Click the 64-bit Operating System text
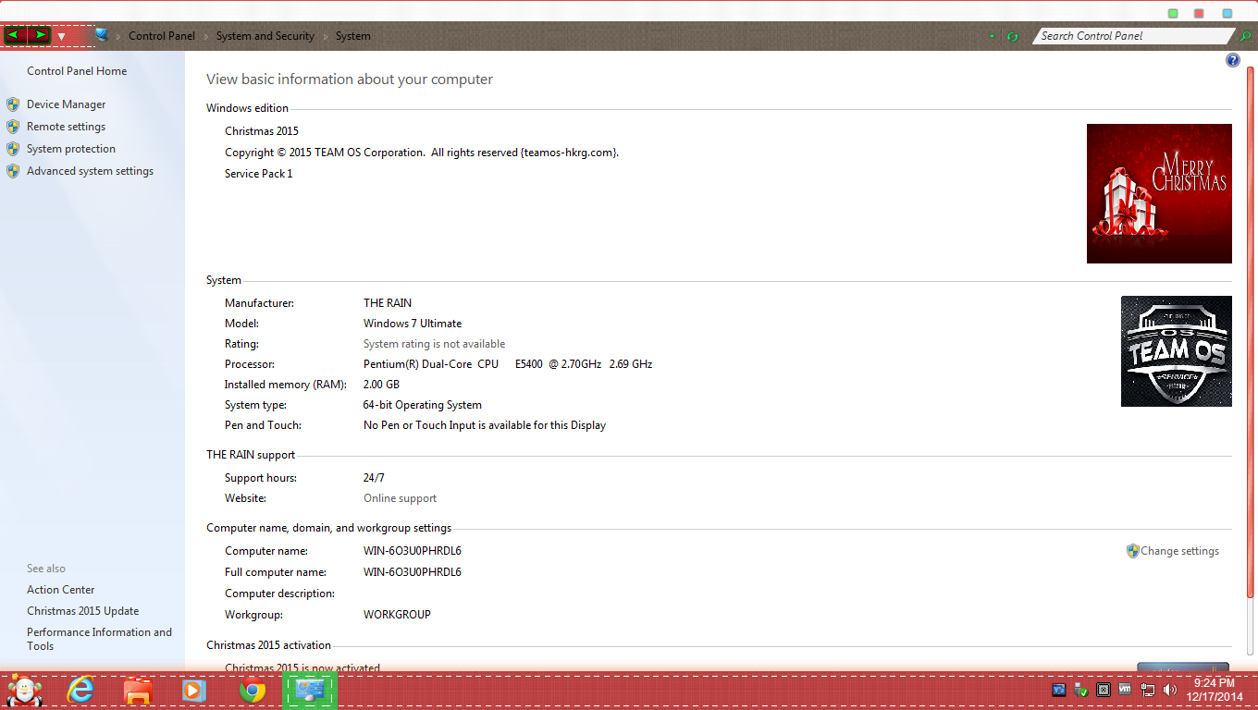The image size is (1258, 710). point(423,405)
